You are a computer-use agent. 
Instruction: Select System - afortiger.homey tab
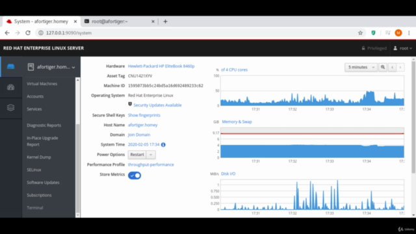pyautogui.click(x=41, y=21)
